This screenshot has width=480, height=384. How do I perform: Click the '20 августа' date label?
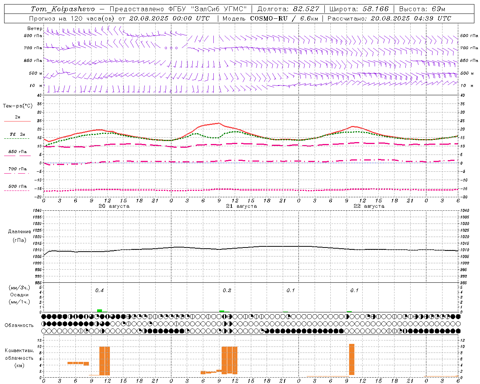tap(114, 206)
